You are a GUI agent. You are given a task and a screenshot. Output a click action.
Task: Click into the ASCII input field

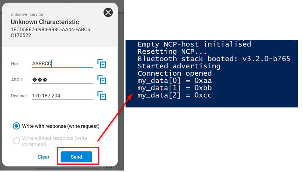click(x=62, y=80)
